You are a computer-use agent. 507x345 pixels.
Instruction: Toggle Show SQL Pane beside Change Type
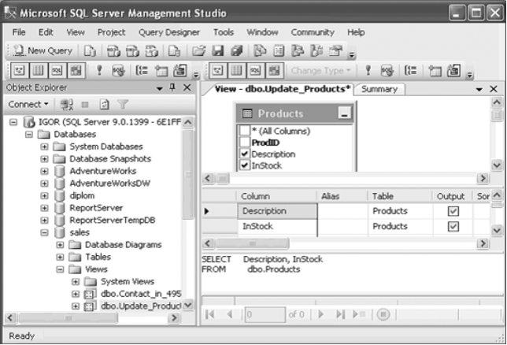tap(255, 71)
